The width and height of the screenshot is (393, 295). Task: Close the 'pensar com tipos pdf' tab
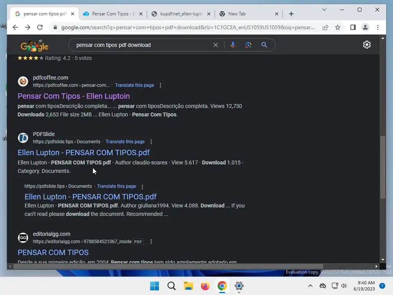[x=73, y=14]
